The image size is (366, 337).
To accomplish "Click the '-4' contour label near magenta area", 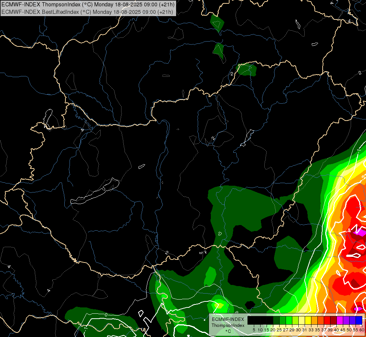I will point(348,231).
